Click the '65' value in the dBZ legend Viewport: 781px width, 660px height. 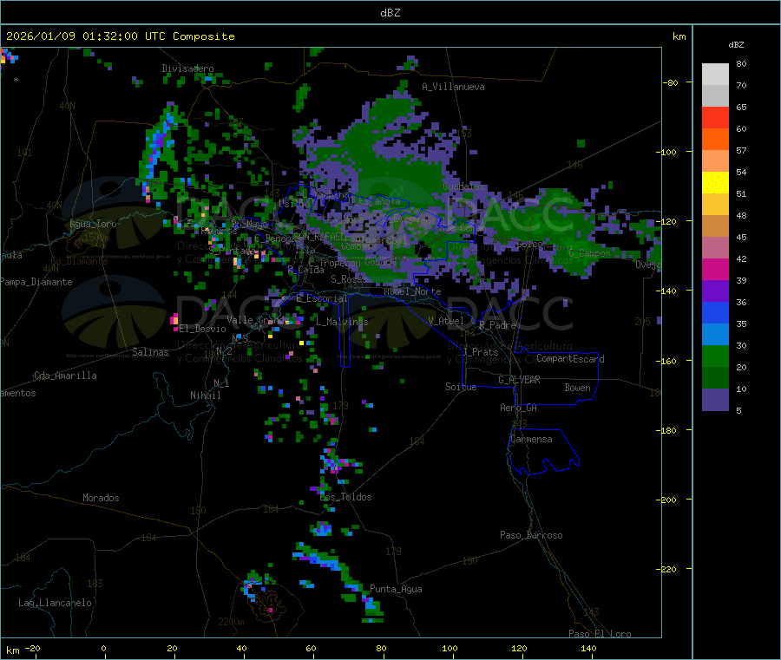[x=741, y=107]
